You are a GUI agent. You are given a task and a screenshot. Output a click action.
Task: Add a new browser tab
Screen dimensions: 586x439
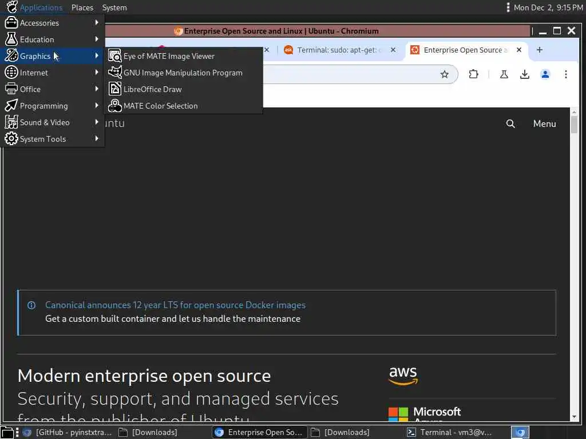tap(539, 50)
